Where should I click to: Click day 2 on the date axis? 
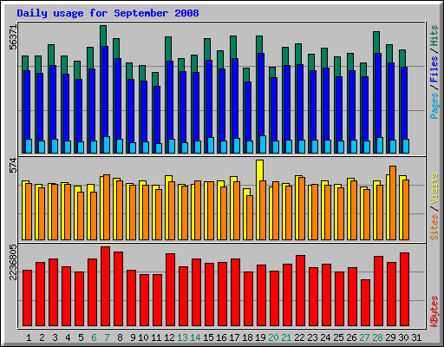(42, 337)
